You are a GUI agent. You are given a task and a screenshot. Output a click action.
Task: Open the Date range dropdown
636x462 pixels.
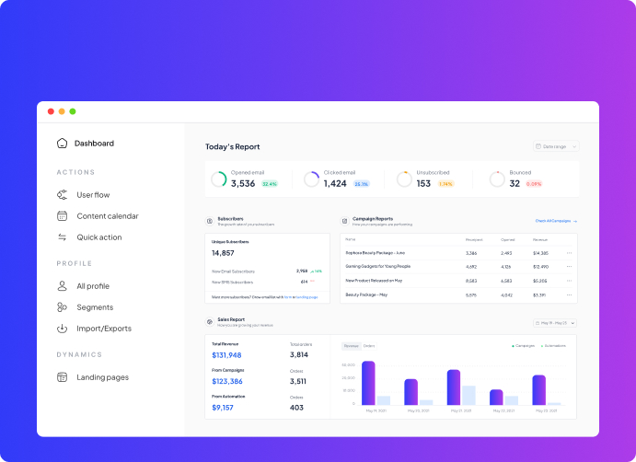(x=556, y=146)
